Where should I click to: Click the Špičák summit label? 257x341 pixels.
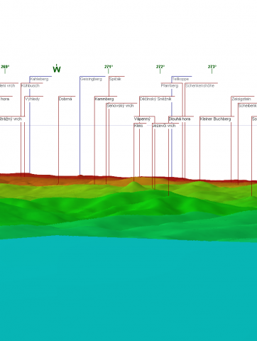coord(115,79)
